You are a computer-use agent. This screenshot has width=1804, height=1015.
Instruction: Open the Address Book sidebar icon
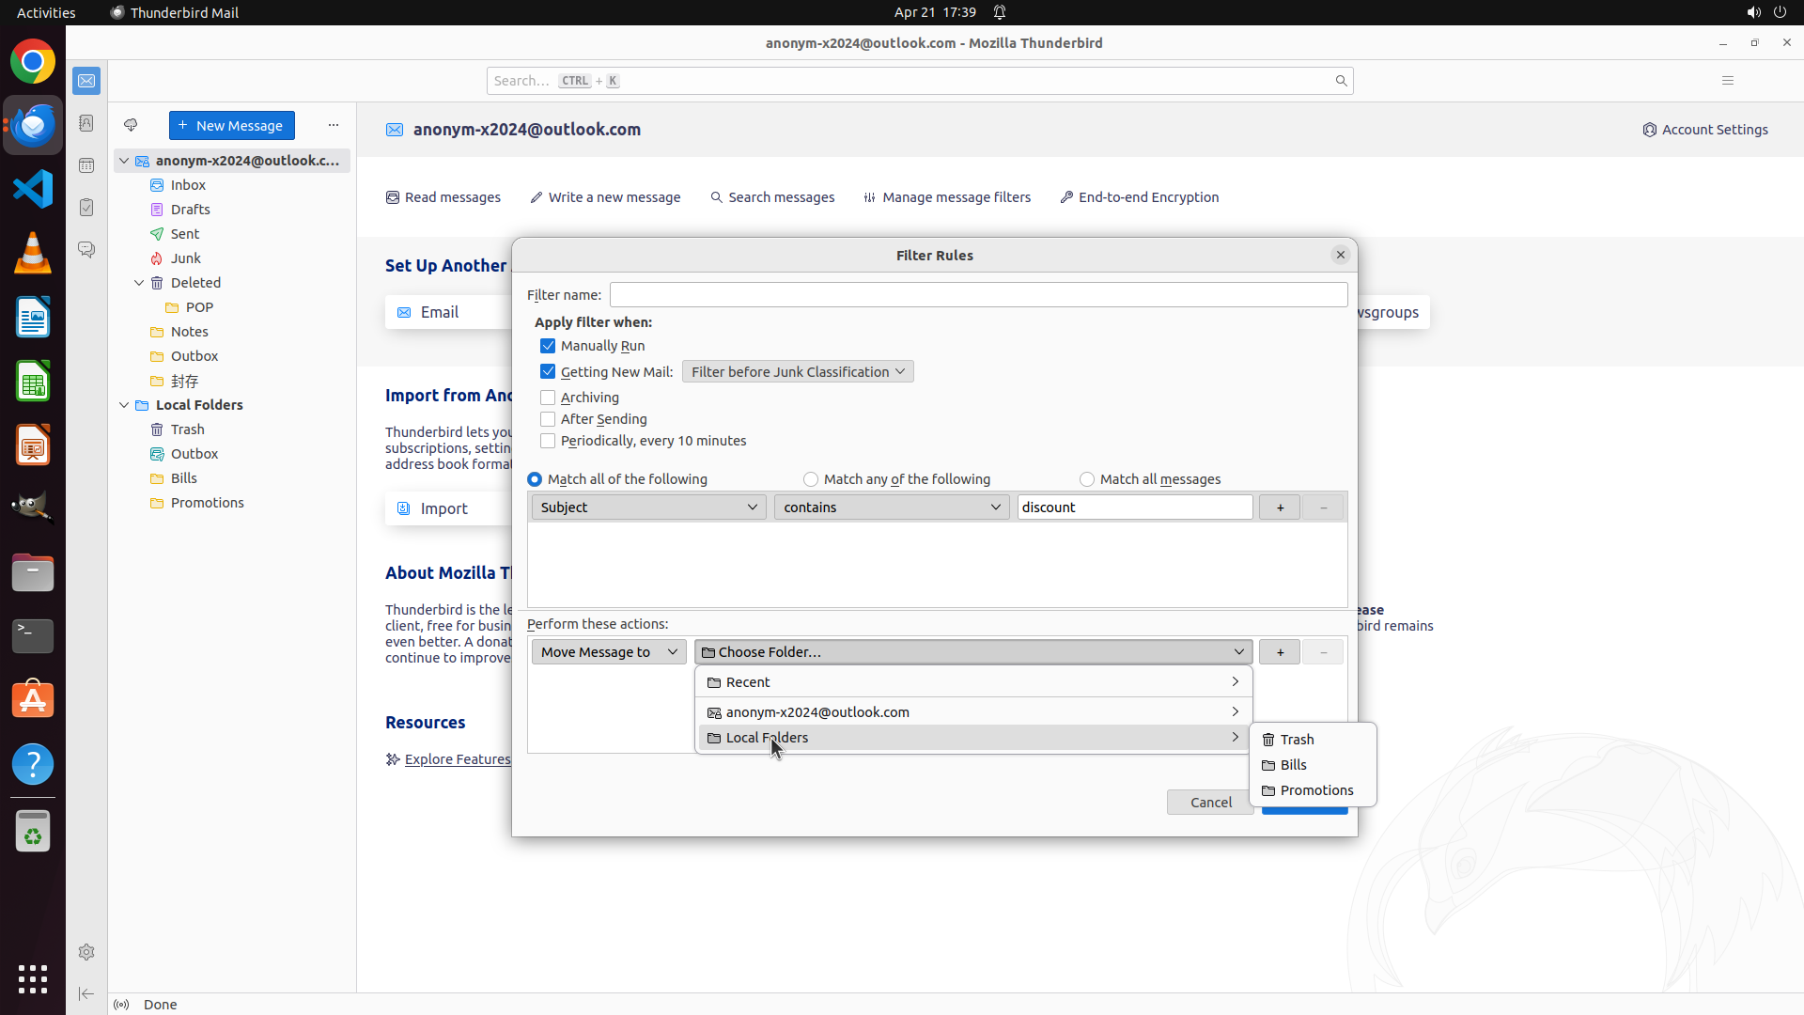(x=86, y=123)
